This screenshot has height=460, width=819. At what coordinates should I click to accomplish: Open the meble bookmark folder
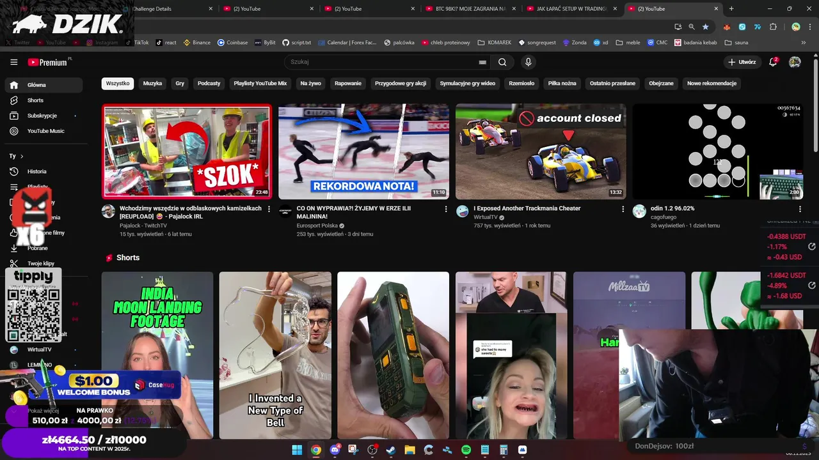(x=628, y=43)
